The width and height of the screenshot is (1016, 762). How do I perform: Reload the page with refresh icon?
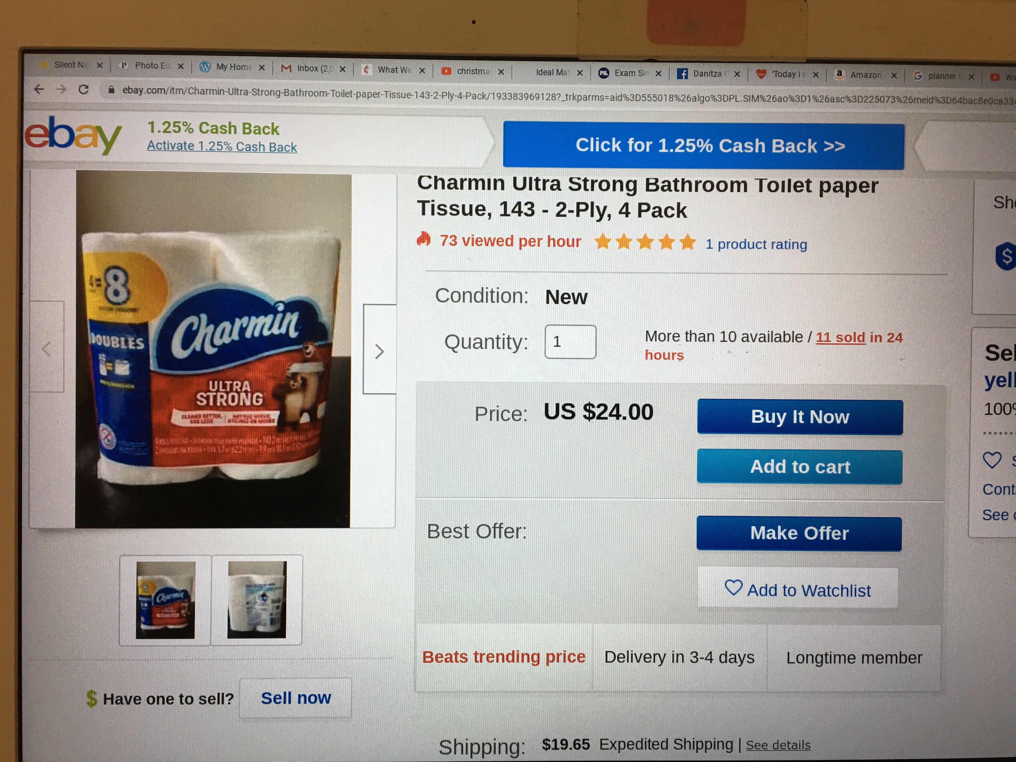click(x=83, y=89)
